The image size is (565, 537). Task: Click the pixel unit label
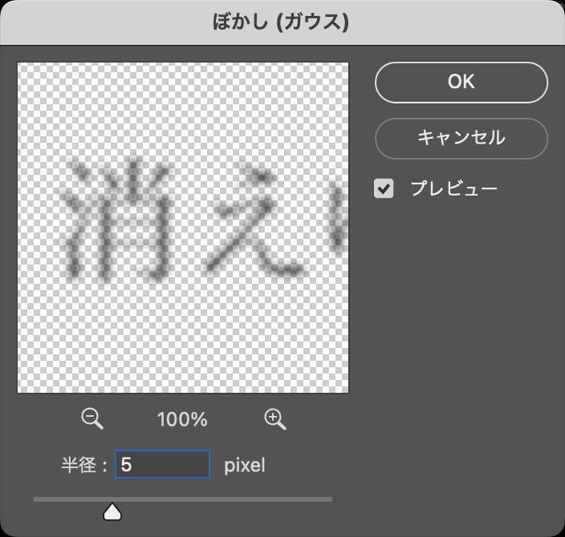[244, 465]
